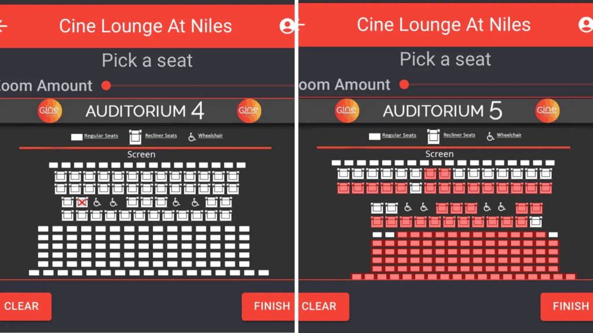This screenshot has height=333, width=593.
Task: Click the Regular Seats legend link in Auditorium 4
Action: (x=101, y=136)
